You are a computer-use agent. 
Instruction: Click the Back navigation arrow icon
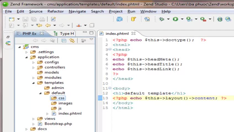[48, 25]
